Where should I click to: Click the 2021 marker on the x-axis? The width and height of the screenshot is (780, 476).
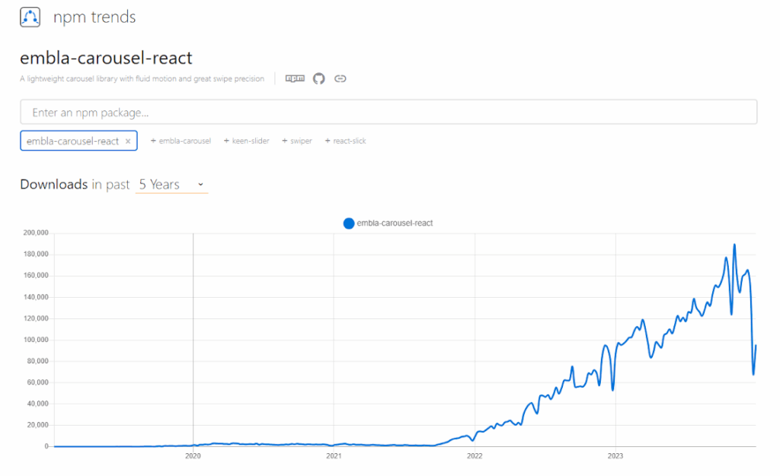coord(334,455)
